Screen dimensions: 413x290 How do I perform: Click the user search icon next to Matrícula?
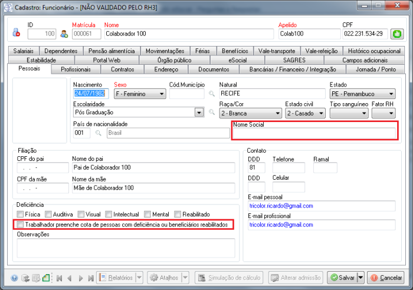[x=64, y=34]
